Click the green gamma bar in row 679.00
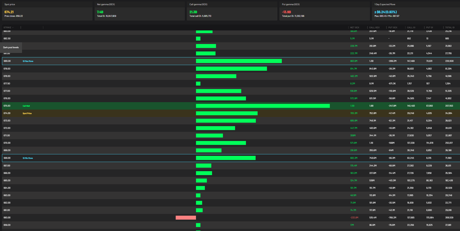 (231, 69)
